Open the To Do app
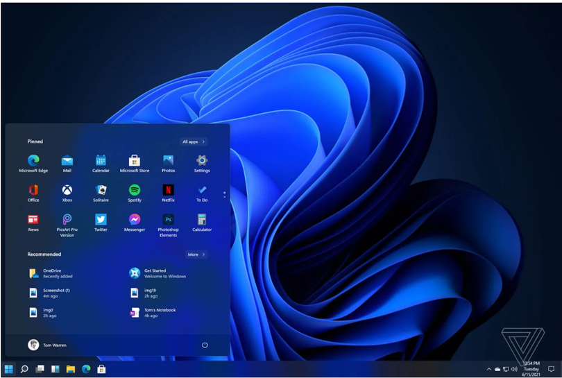562x378 pixels. point(202,190)
